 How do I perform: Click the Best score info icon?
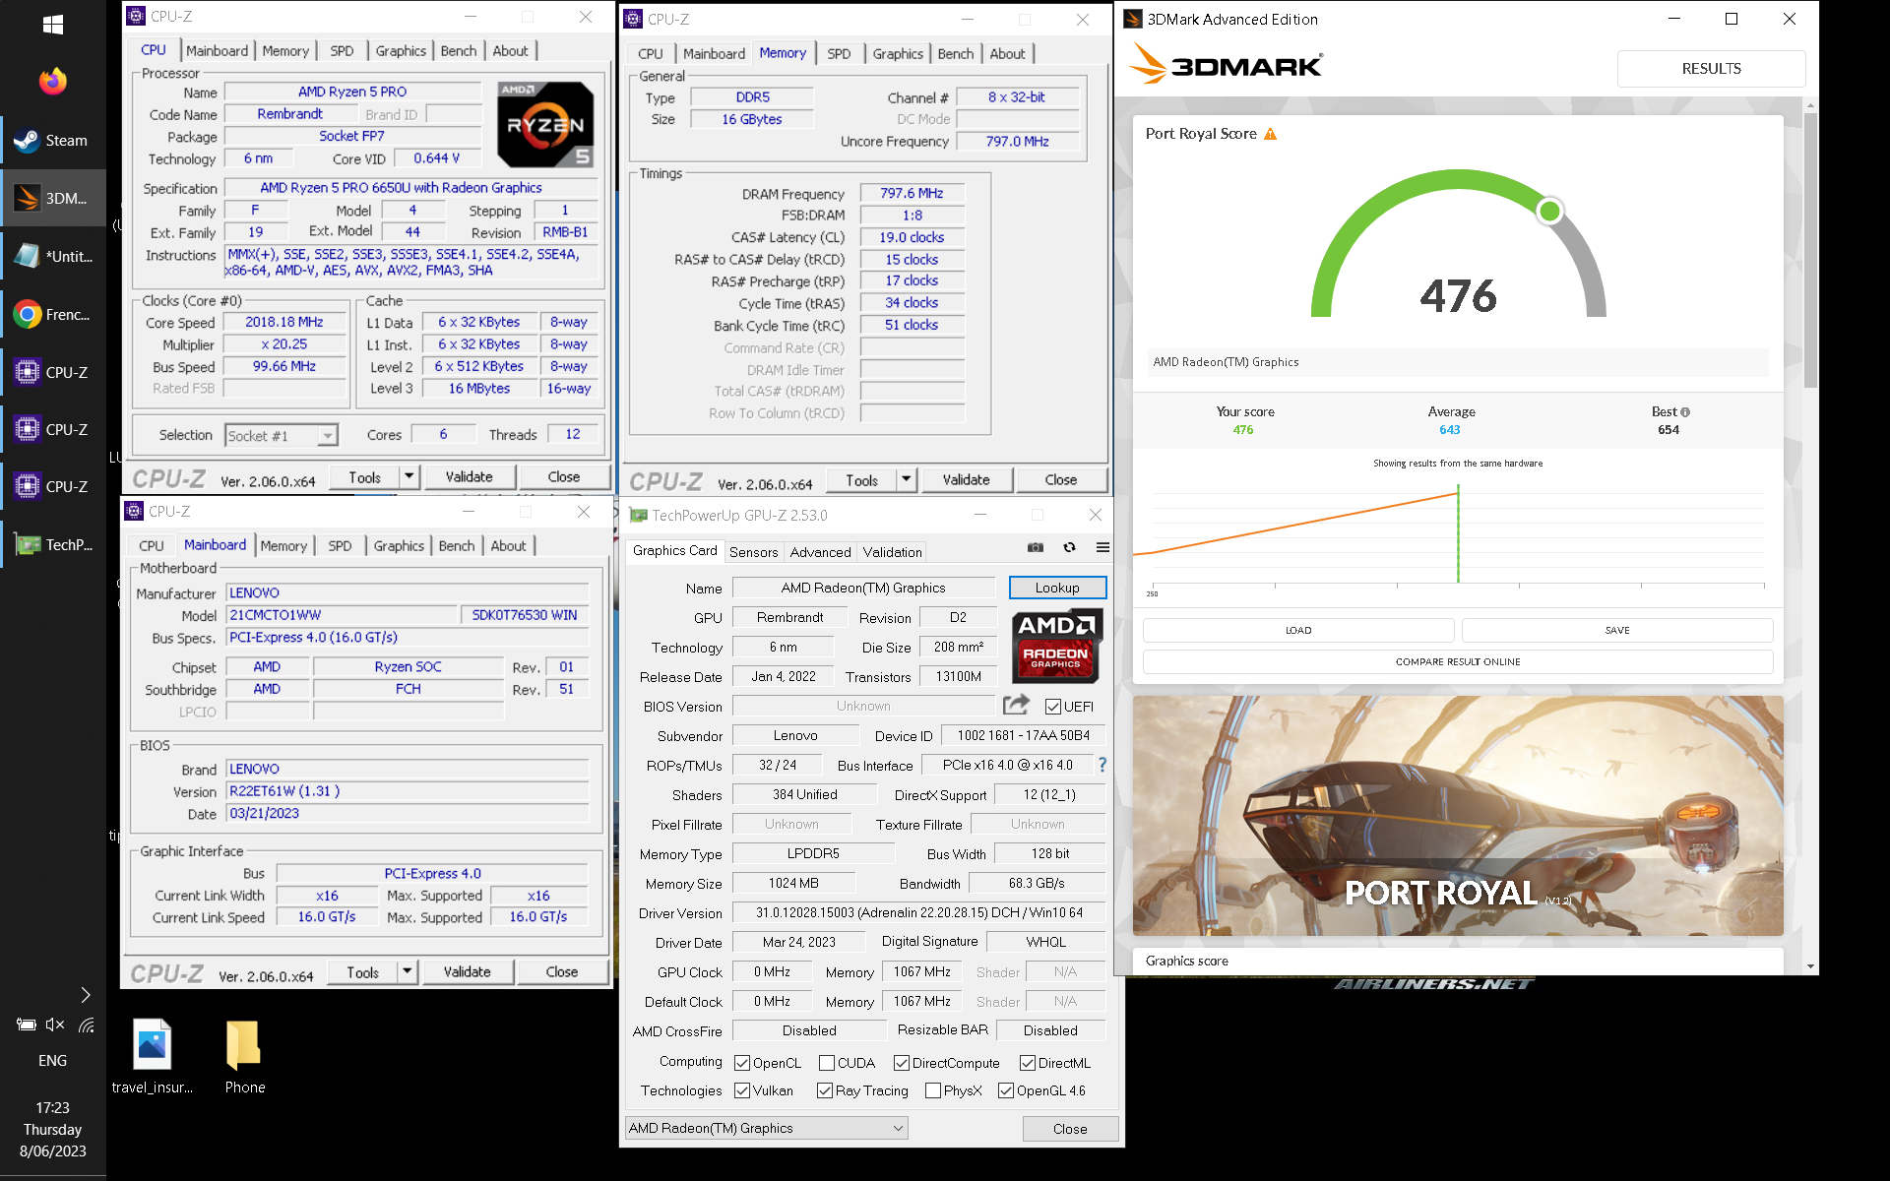click(1685, 412)
